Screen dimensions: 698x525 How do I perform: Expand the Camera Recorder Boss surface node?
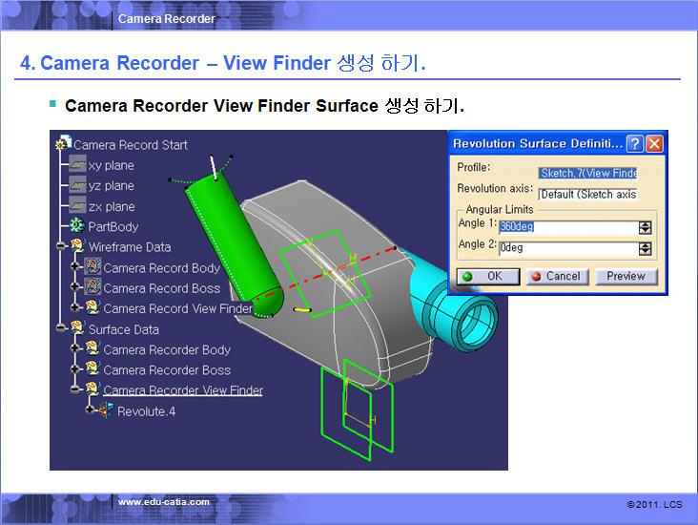(76, 370)
